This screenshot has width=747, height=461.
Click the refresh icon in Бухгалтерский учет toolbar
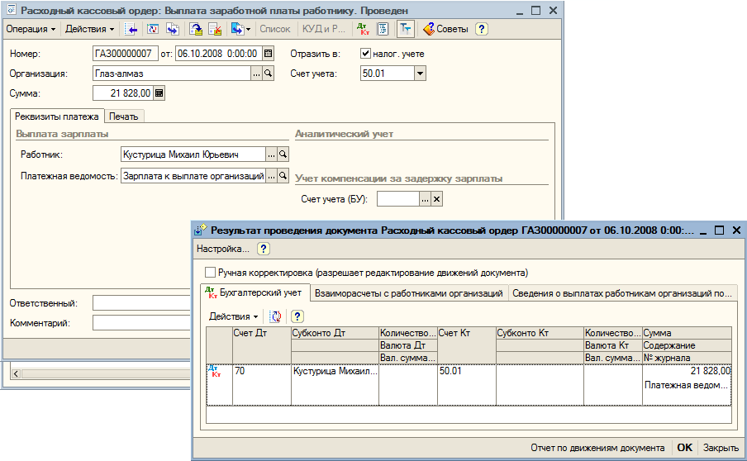pyautogui.click(x=275, y=316)
